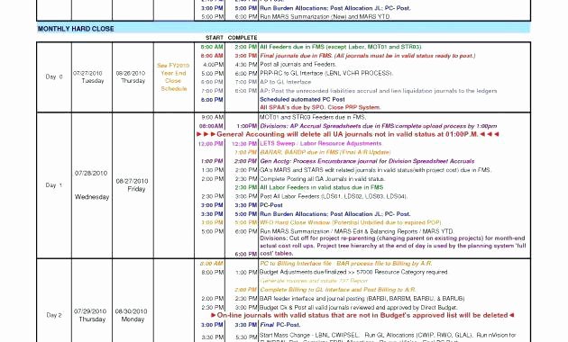The width and height of the screenshot is (568, 342).
Task: Select 'Post All Labor Feeders (LDS01' line
Action: coord(334,196)
